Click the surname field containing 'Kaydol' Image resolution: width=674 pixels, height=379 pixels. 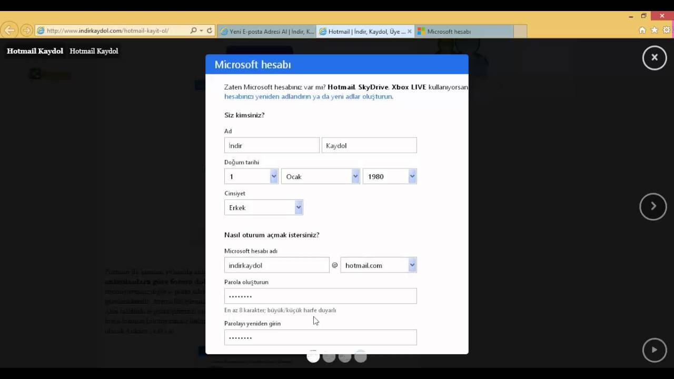coord(369,145)
